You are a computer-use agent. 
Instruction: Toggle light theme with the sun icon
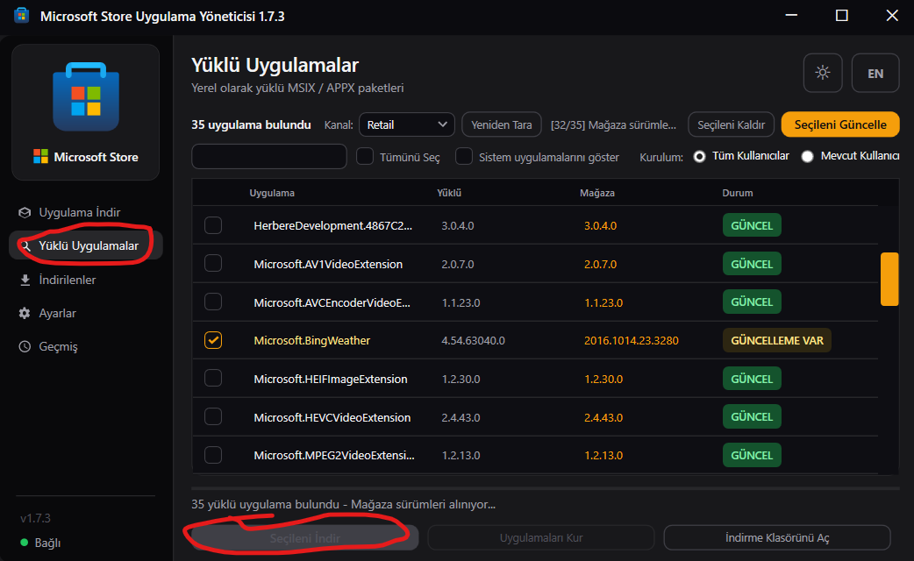tap(823, 73)
